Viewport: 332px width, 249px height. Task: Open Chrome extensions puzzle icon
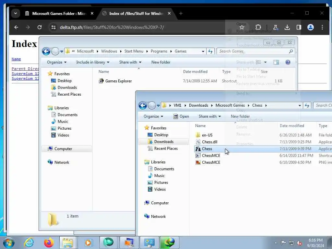coord(258,27)
